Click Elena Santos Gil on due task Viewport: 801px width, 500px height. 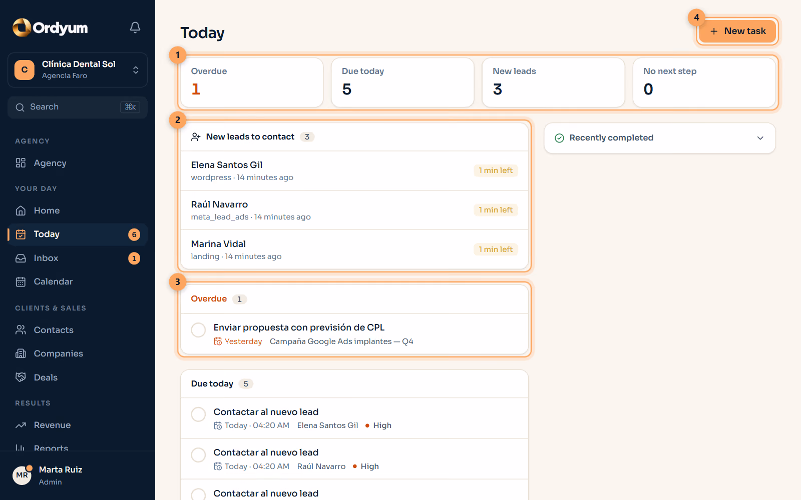(328, 425)
